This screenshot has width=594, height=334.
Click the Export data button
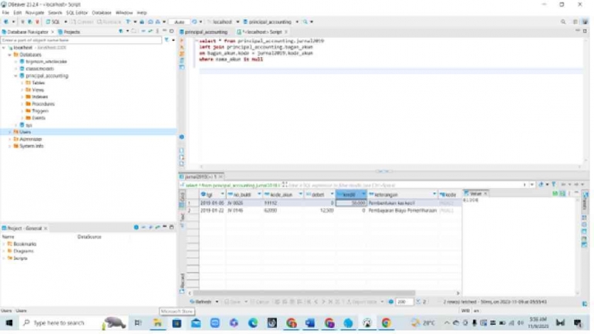[x=363, y=302]
